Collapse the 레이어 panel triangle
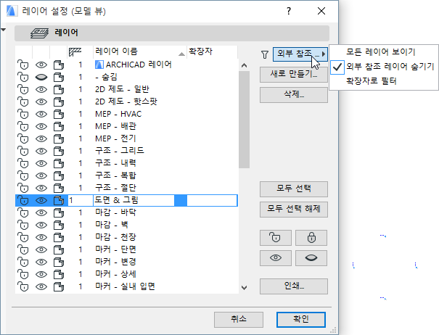Viewport: 439px width, 335px height. coord(4,30)
